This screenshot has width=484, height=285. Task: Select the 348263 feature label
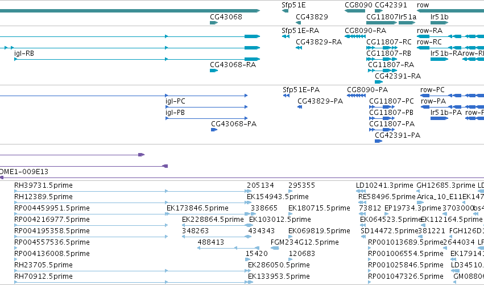pos(196,232)
